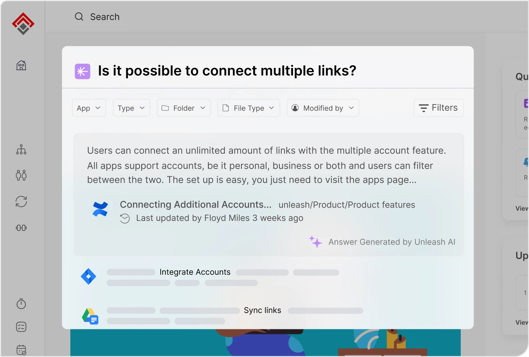Open the Connecting Additional Accounts result
This screenshot has height=357, width=529.
click(x=196, y=204)
